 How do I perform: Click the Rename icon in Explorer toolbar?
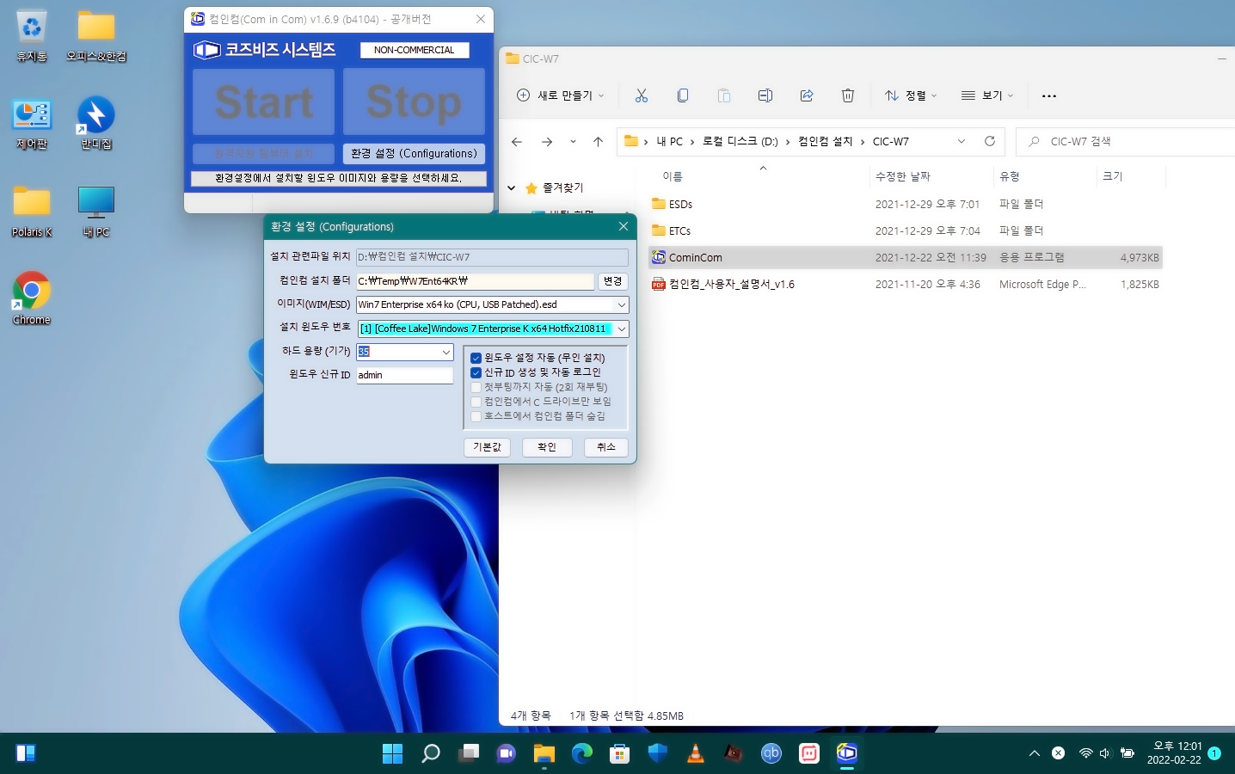click(765, 95)
